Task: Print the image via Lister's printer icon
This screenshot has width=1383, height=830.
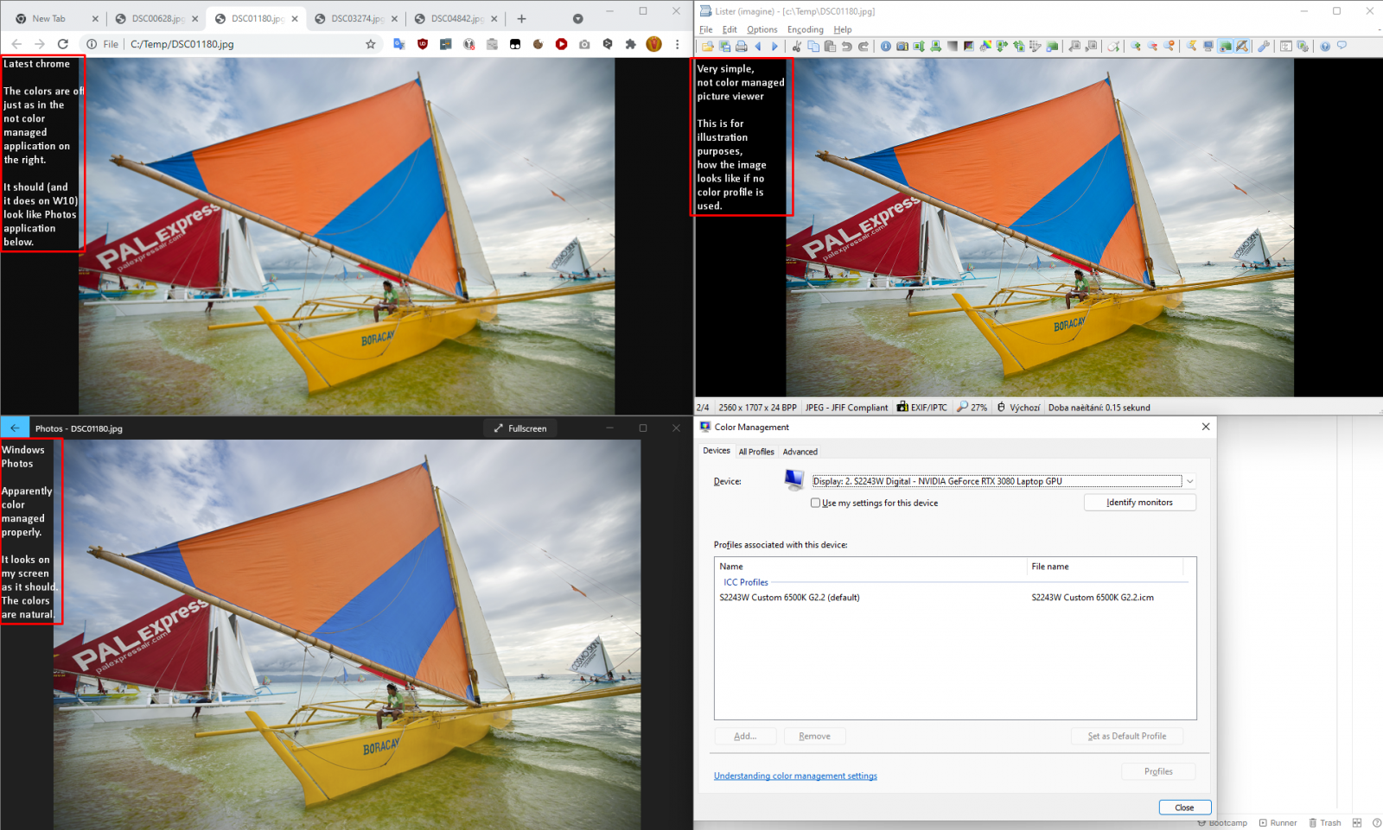Action: click(x=741, y=47)
